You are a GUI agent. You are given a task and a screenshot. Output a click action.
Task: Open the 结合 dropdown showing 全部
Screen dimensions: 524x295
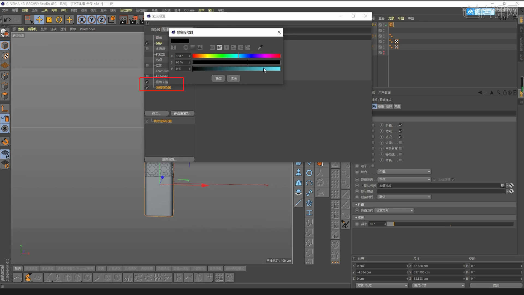[404, 172]
